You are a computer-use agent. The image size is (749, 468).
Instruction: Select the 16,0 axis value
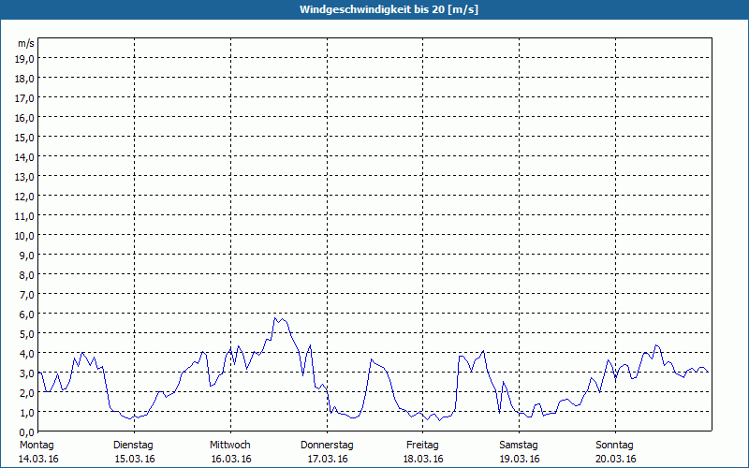[25, 118]
